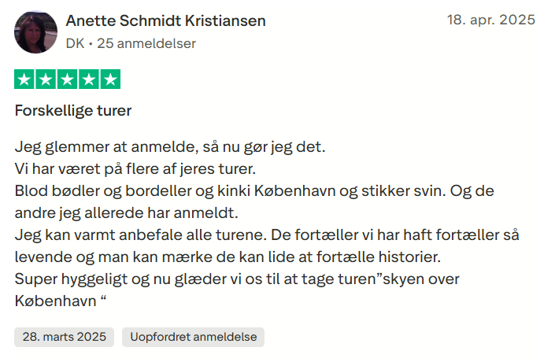Click the second green rating star

coord(46,79)
